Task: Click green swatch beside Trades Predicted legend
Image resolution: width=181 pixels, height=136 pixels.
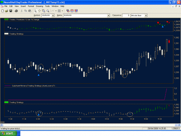Action: [x=6, y=19]
